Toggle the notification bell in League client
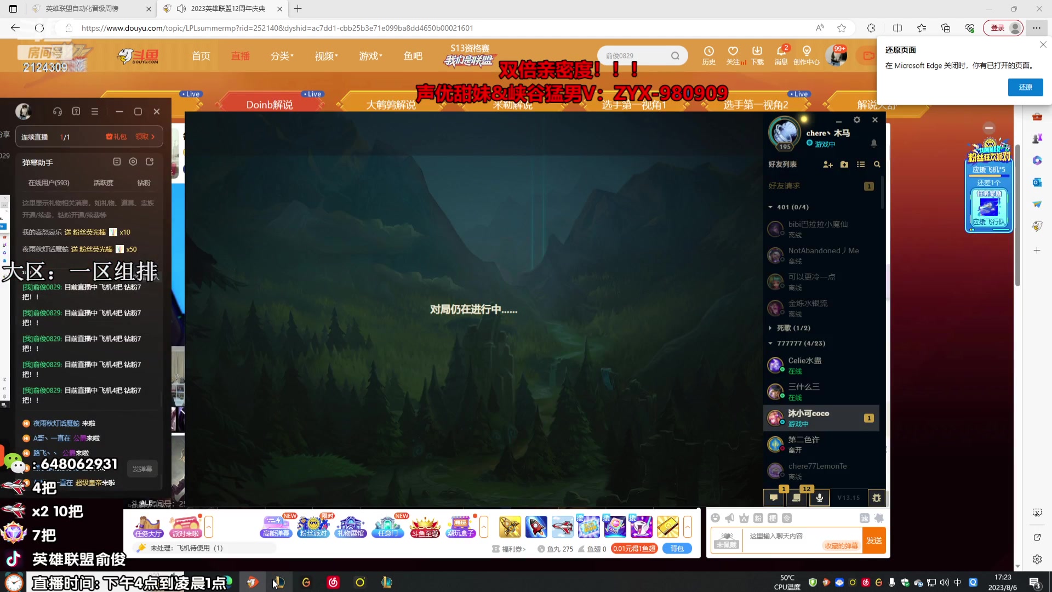This screenshot has width=1052, height=592. (x=874, y=143)
